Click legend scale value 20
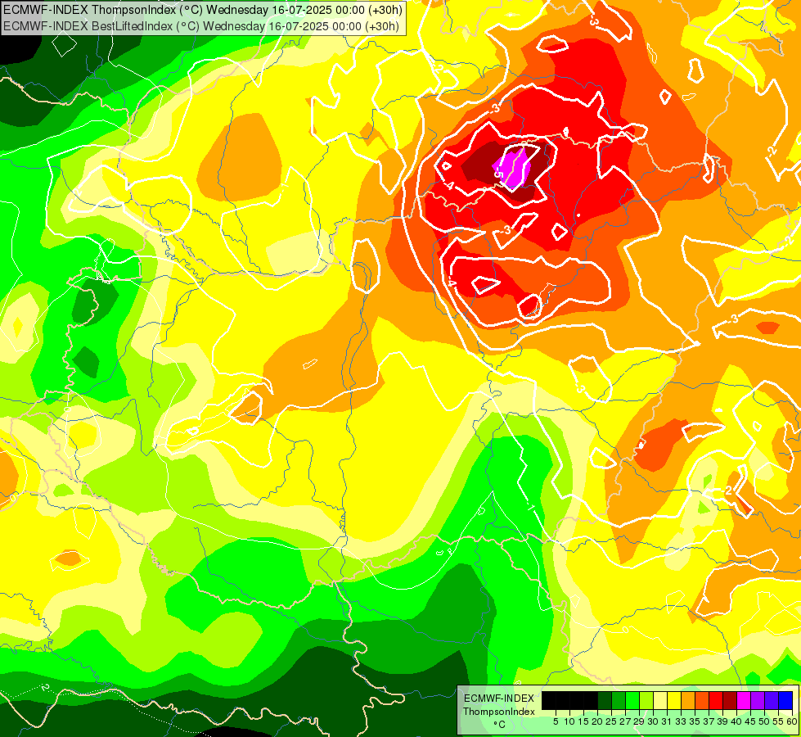 [x=598, y=721]
